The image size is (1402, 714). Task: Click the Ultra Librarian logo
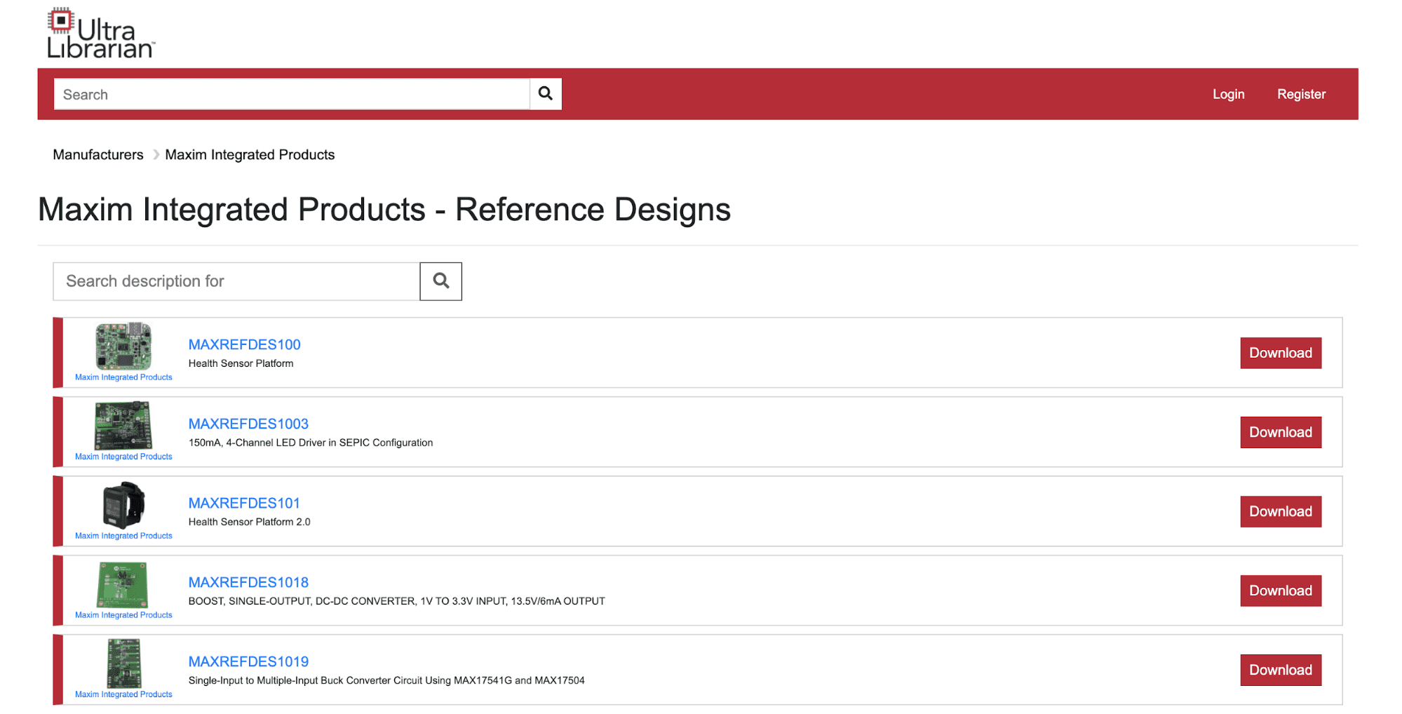click(100, 33)
